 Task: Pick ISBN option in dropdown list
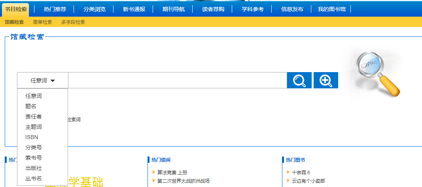click(32, 137)
